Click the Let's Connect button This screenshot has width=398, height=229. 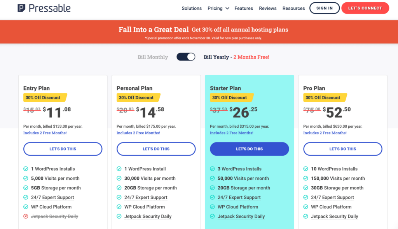click(x=365, y=8)
